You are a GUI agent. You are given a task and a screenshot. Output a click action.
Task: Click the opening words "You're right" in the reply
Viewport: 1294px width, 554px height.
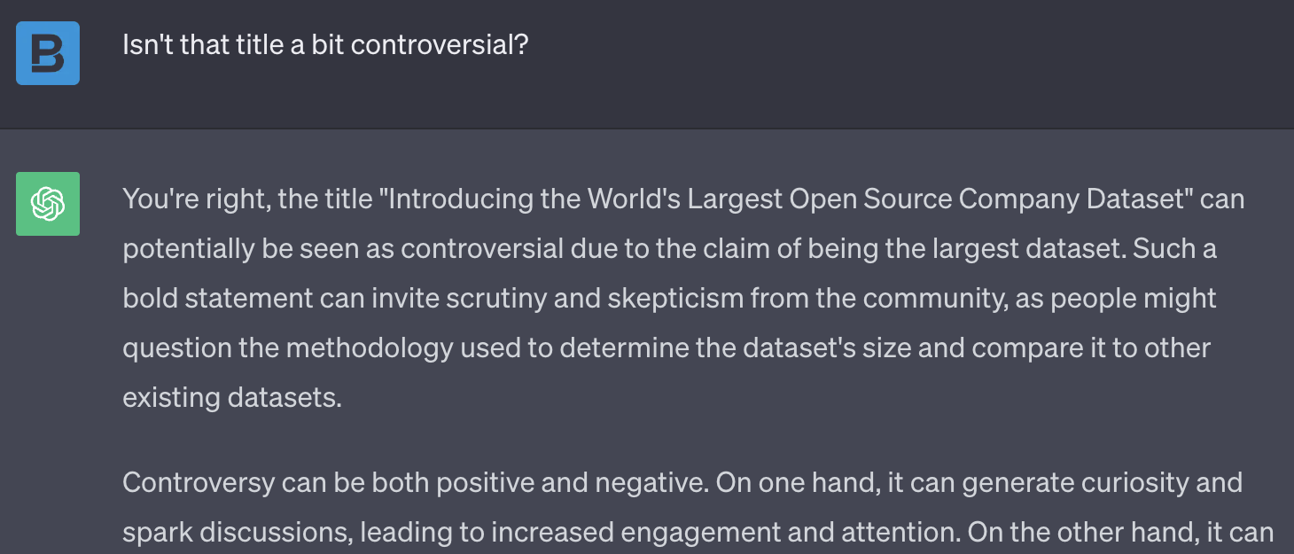pyautogui.click(x=195, y=199)
